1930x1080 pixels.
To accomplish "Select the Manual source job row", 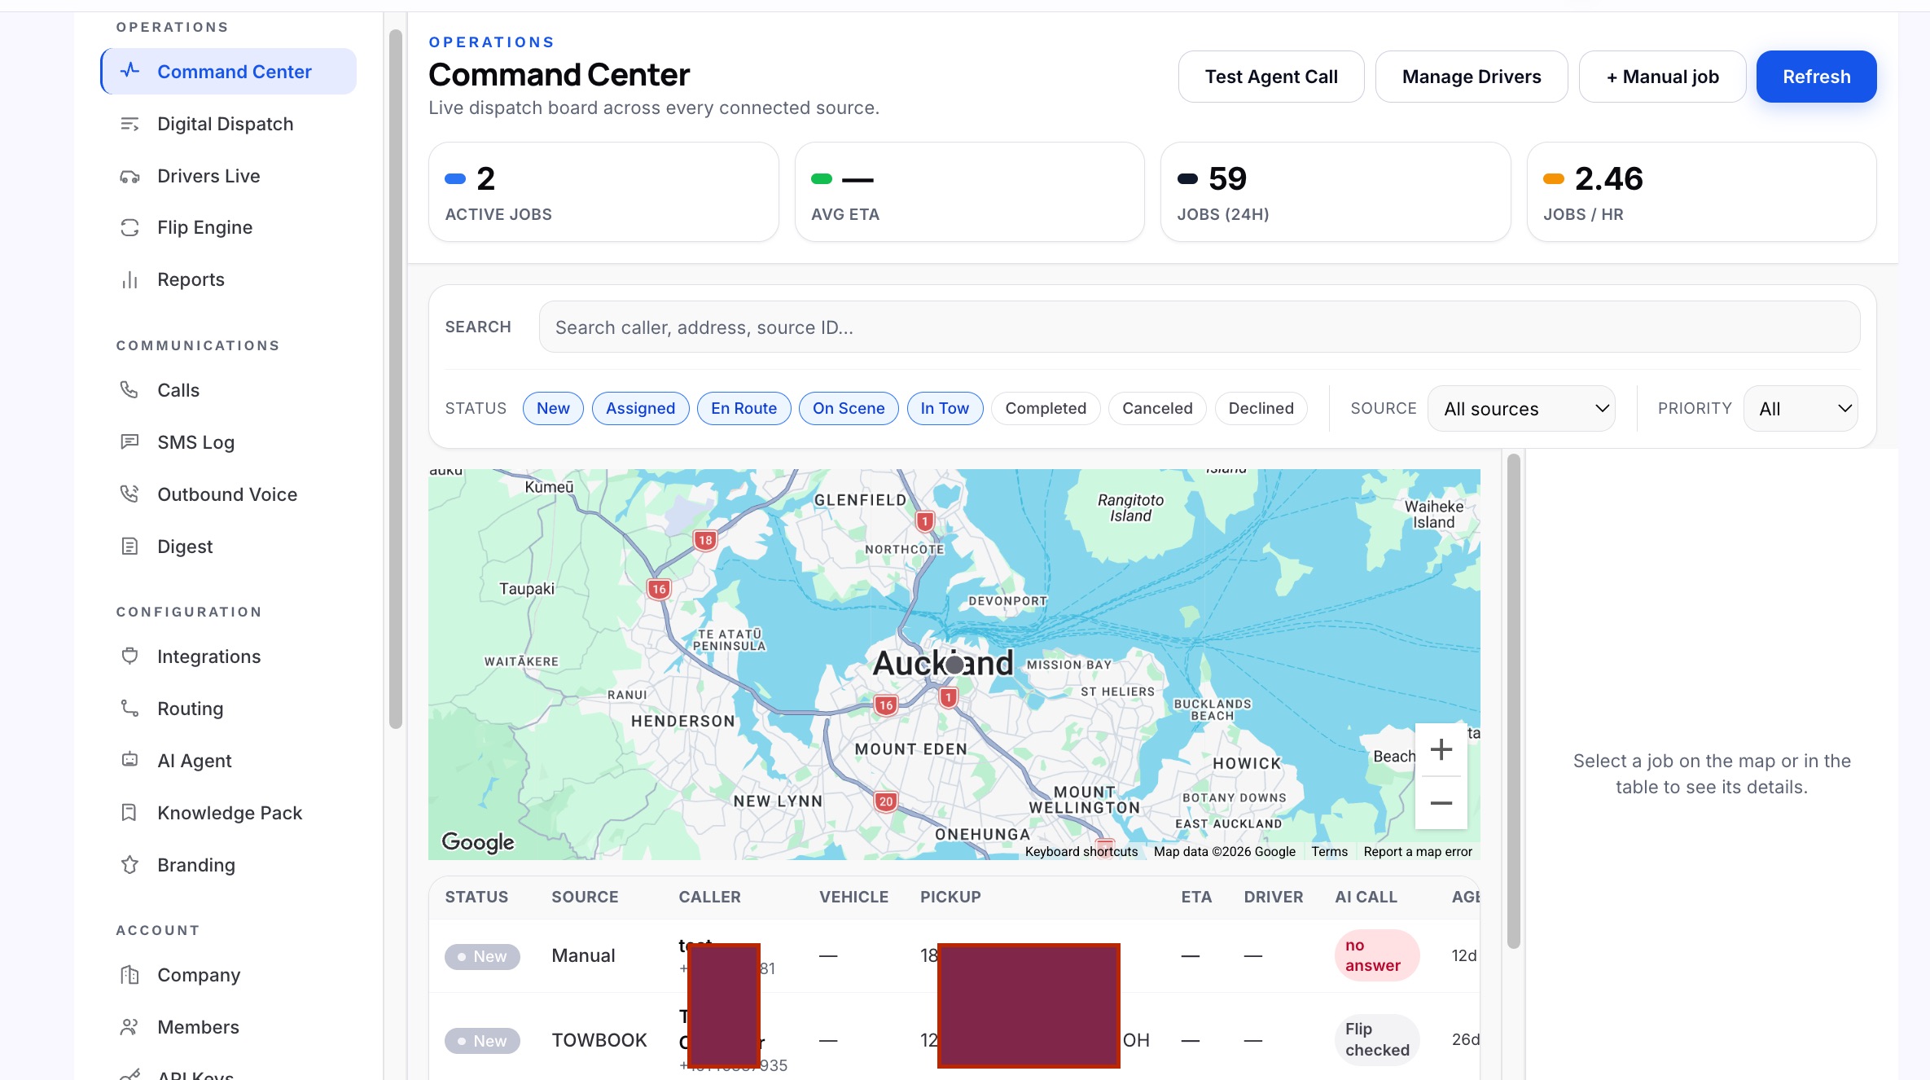I will pos(954,955).
